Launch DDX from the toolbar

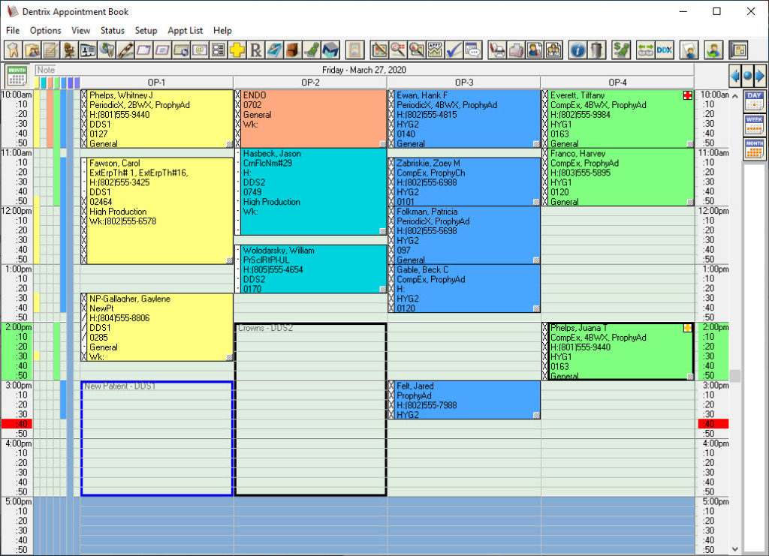pos(664,50)
